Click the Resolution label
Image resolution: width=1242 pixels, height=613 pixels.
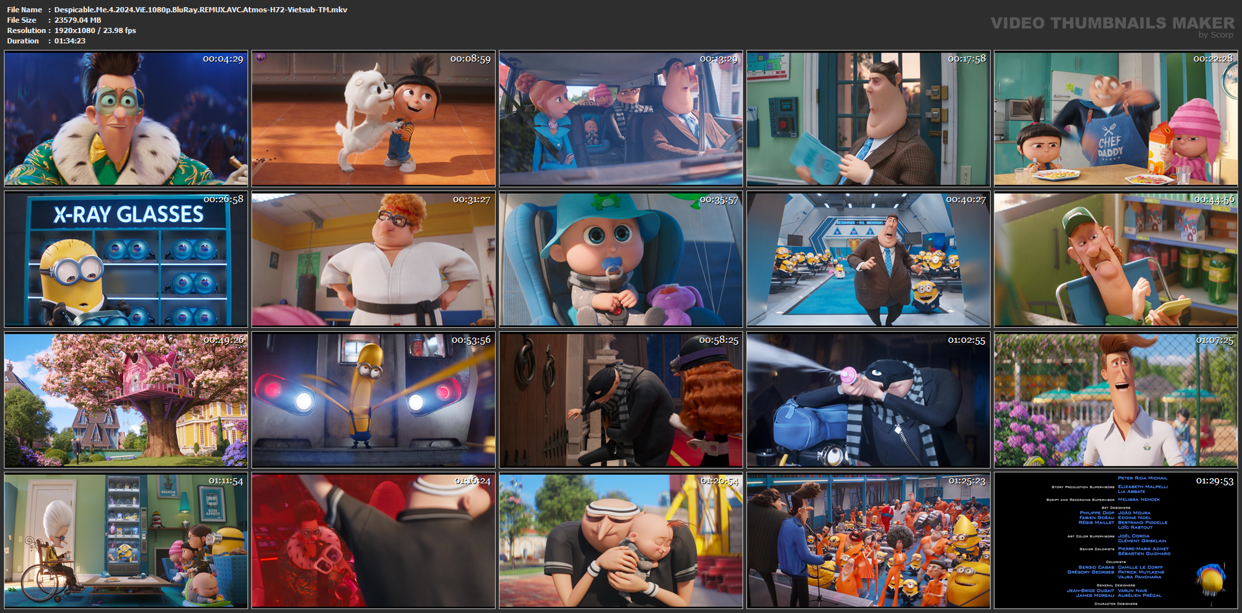27,30
